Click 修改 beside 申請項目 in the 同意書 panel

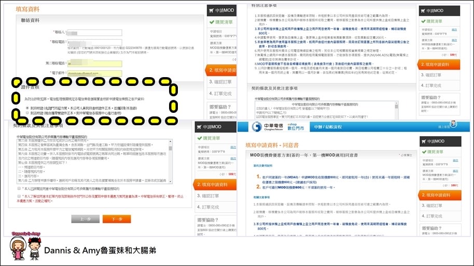click(x=455, y=160)
